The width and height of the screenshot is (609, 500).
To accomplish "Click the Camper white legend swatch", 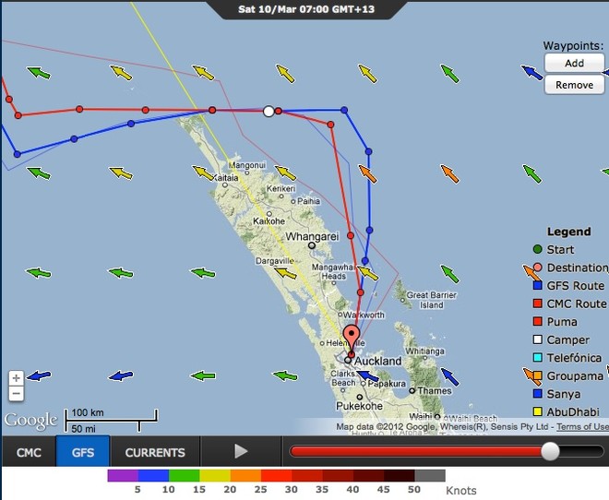I will (538, 339).
